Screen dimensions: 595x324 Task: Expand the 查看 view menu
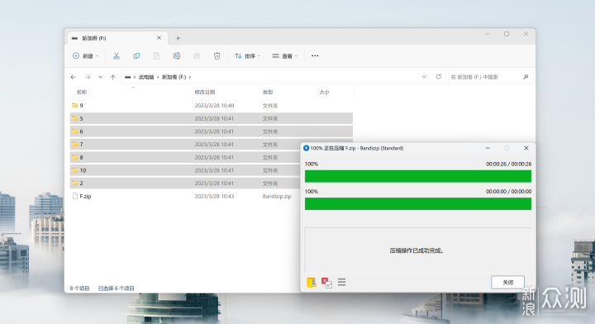click(285, 55)
